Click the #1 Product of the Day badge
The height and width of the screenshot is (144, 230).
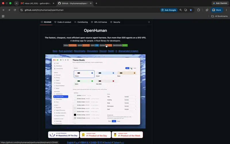click(95, 135)
